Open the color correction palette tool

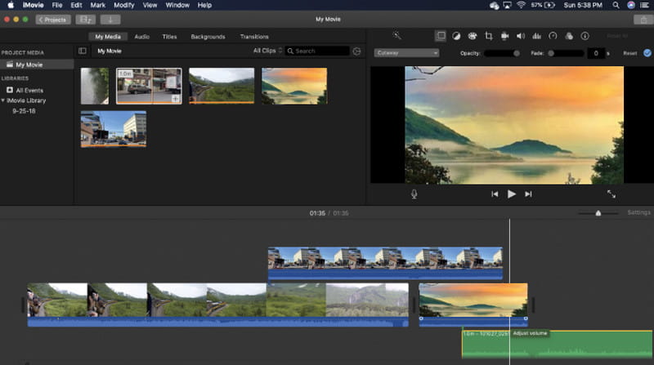pyautogui.click(x=473, y=36)
